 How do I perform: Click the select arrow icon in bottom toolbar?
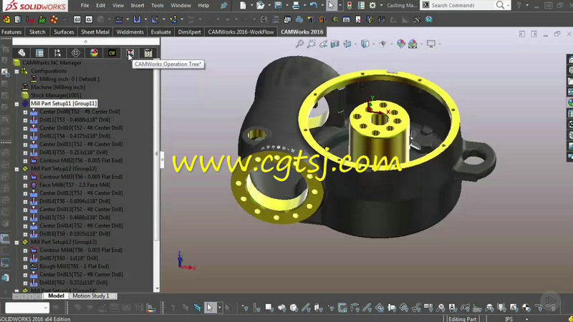[210, 308]
